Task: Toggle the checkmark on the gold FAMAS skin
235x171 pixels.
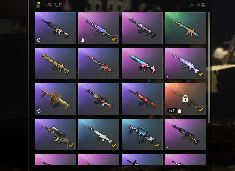Action: tap(71, 145)
